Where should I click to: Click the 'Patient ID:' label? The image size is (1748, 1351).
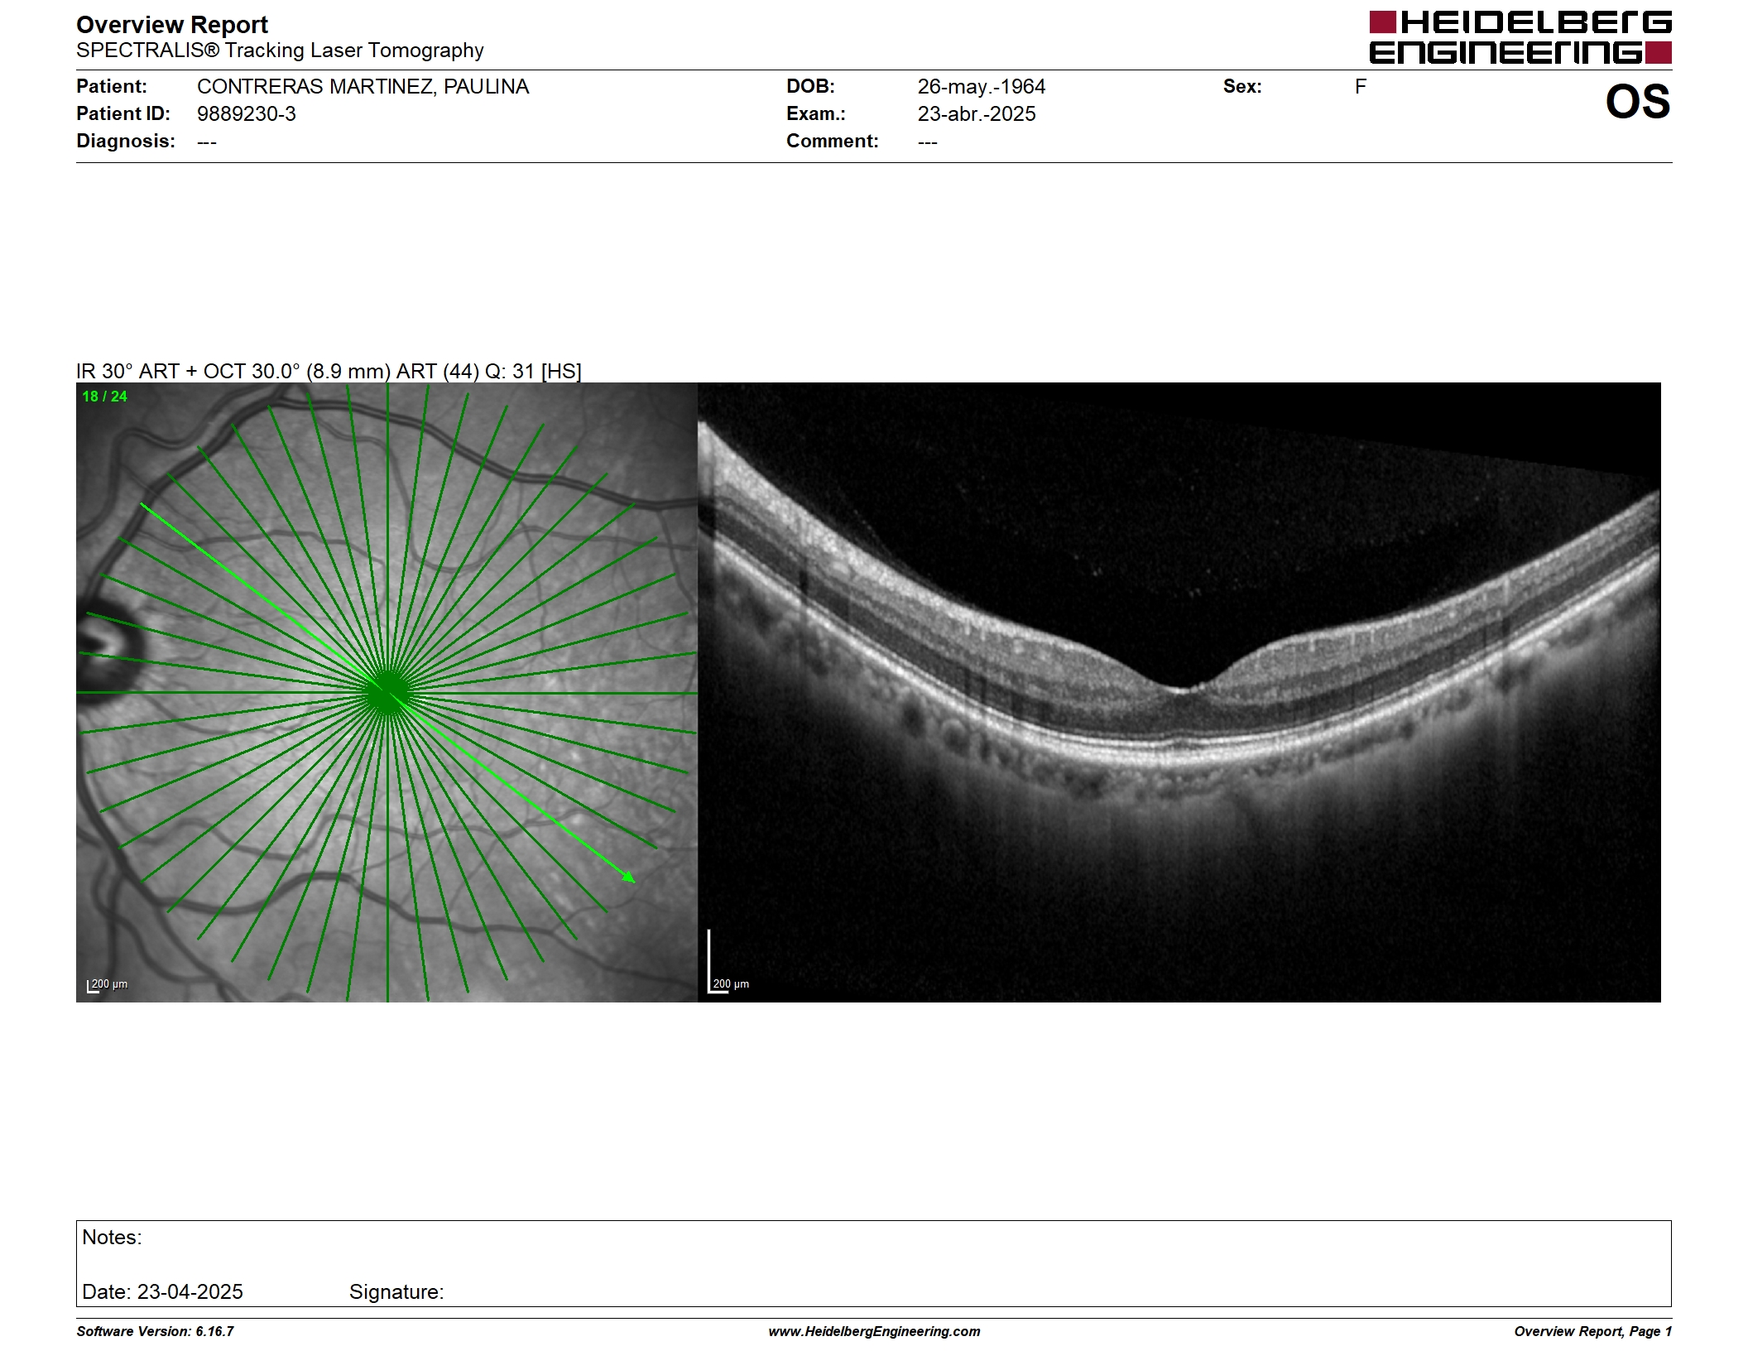pos(123,114)
